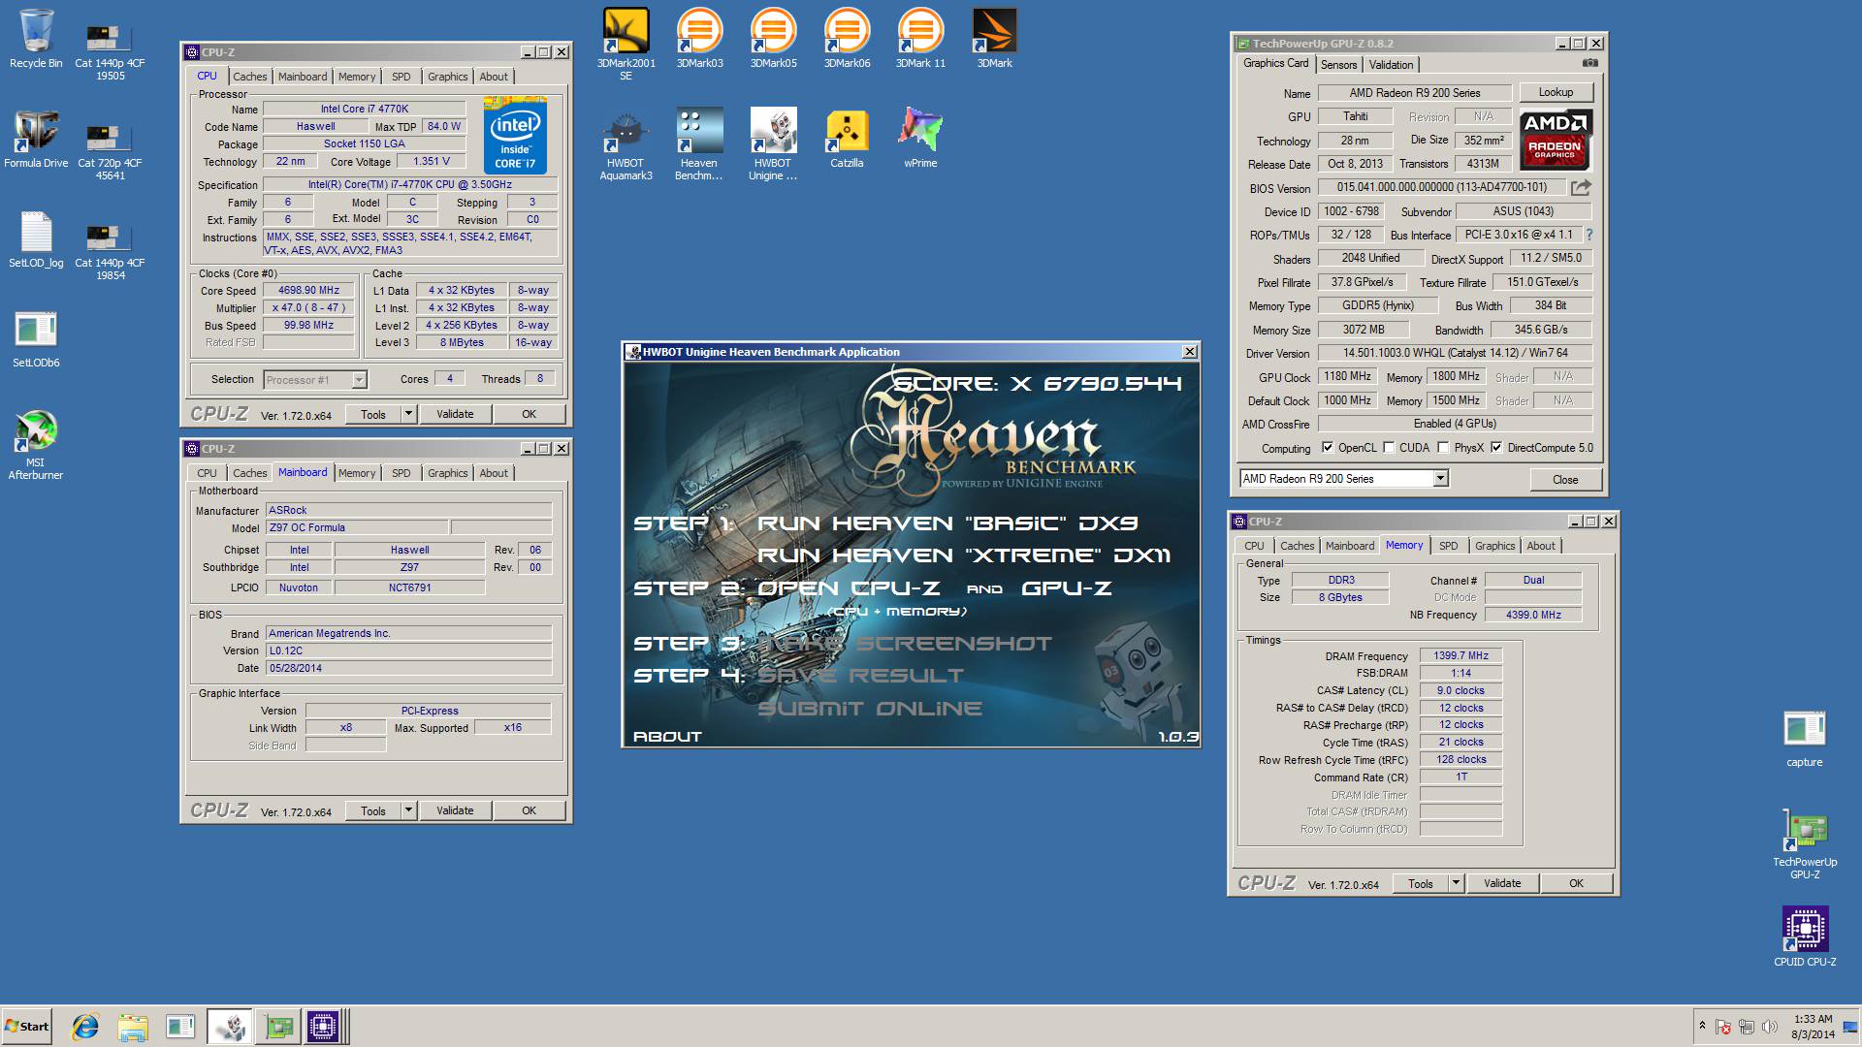Open the Tools dropdown arrow in CPU-Z CPU window

(x=408, y=414)
